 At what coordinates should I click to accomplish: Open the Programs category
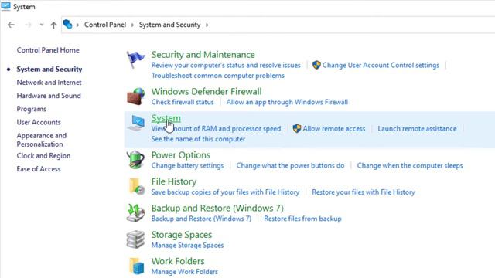tap(31, 109)
